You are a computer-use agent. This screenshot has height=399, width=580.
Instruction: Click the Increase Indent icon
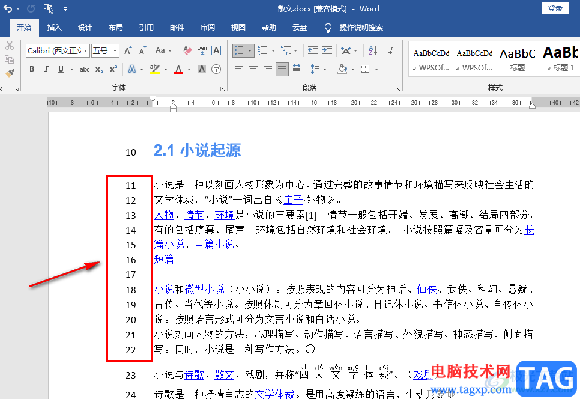pyautogui.click(x=327, y=50)
